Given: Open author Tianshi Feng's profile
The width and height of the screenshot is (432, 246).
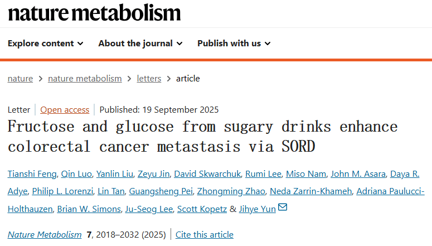Looking at the screenshot, I should pos(32,175).
